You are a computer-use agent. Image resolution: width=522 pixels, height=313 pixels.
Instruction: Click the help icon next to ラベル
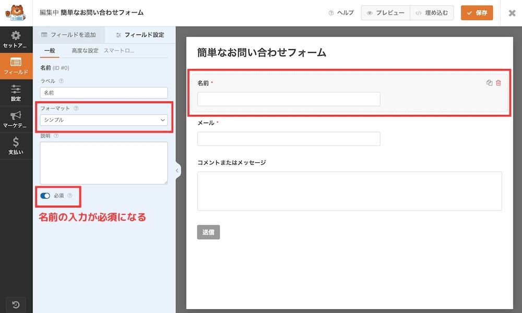click(x=61, y=81)
